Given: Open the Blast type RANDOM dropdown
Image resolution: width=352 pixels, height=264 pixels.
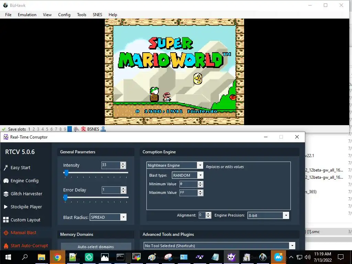Looking at the screenshot, I should coord(188,175).
